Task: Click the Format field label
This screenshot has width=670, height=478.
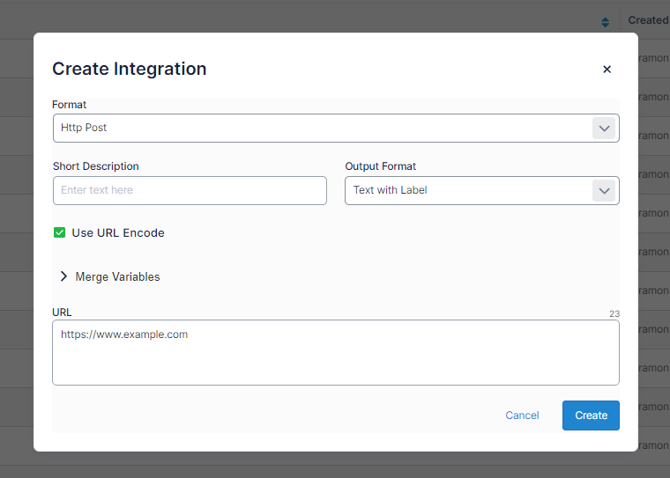Action: 70,105
